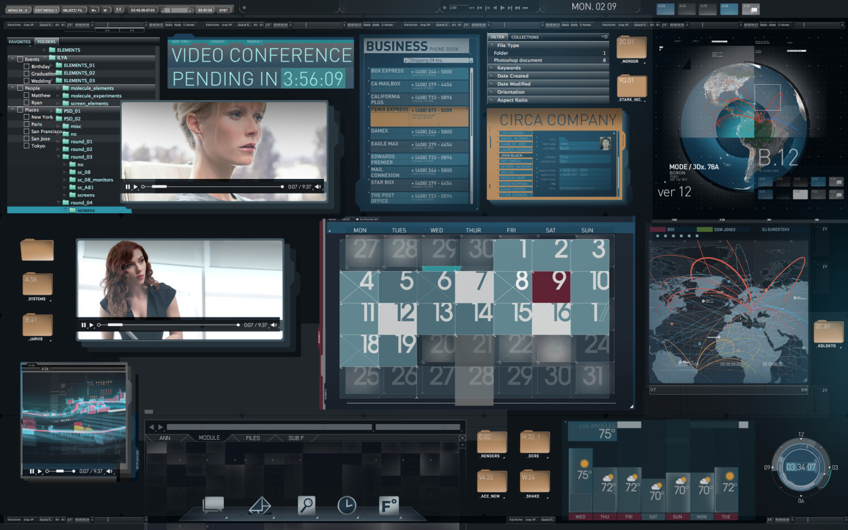
Task: Tick the Graduation checkbox
Action: pyautogui.click(x=26, y=74)
